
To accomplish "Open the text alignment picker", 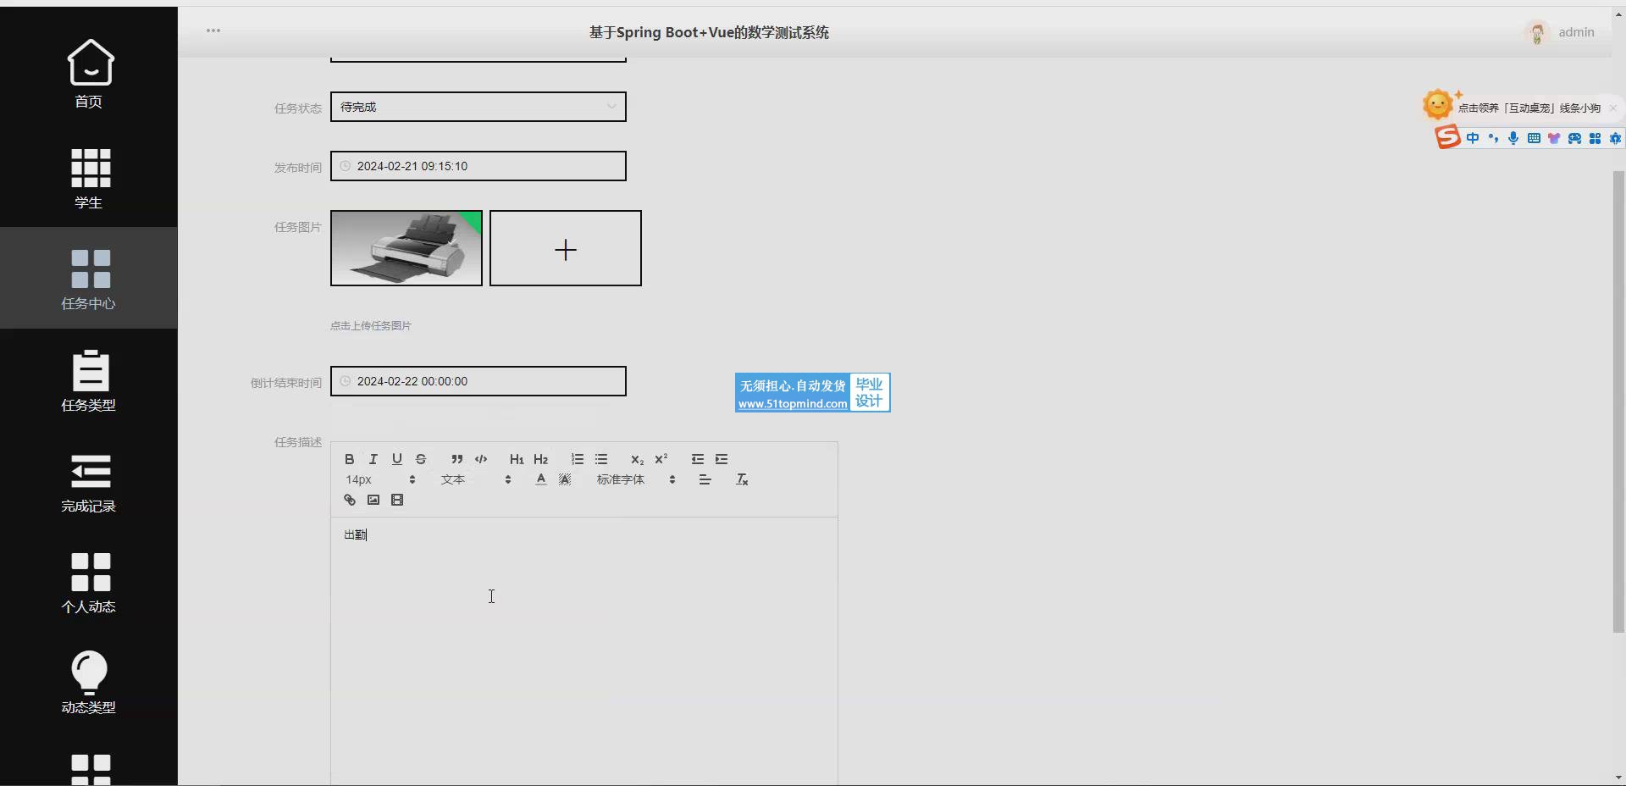I will click(705, 479).
